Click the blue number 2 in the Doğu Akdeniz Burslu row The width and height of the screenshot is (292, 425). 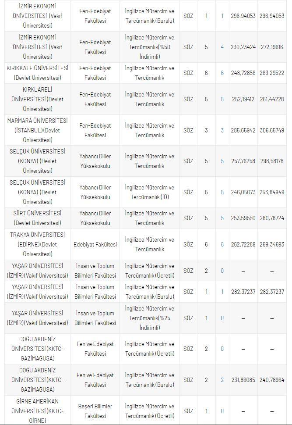click(x=222, y=380)
